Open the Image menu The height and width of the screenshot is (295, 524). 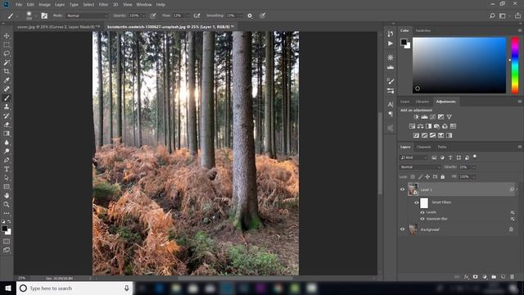coord(44,5)
